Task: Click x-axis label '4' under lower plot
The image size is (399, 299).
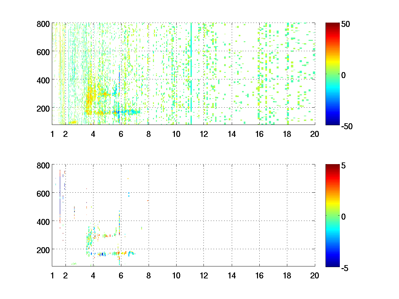Action: (x=93, y=276)
